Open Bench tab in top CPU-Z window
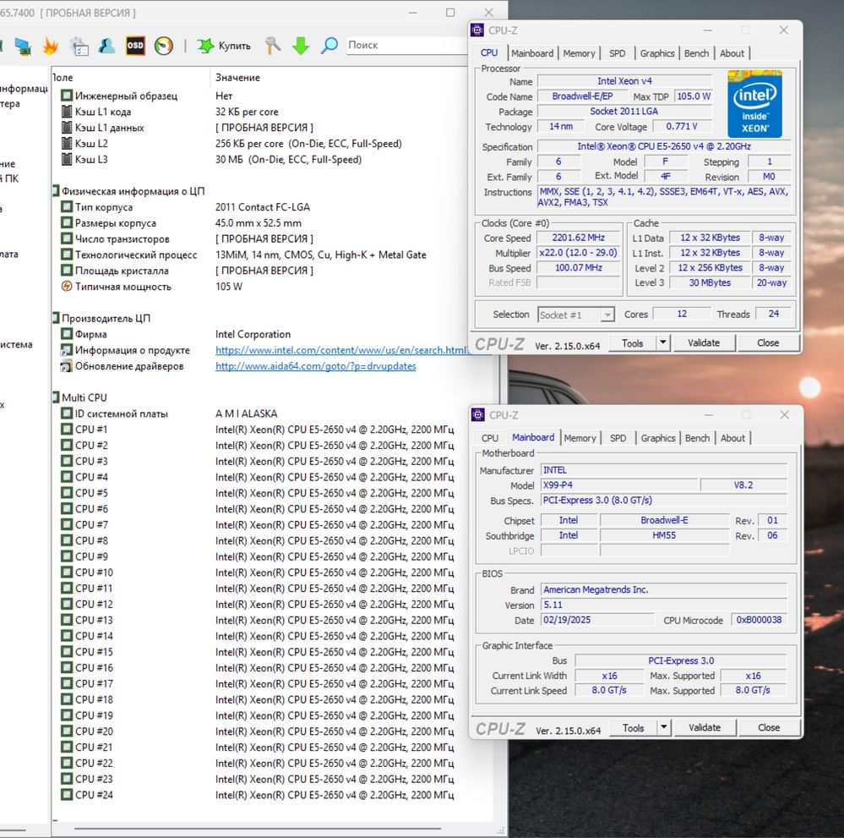Viewport: 844px width, 838px height. coord(696,53)
